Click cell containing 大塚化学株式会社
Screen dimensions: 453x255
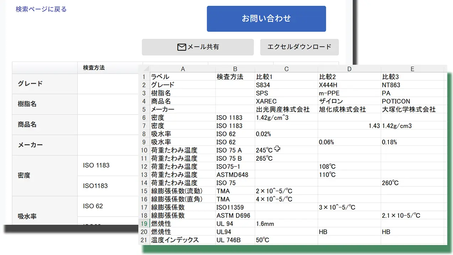(x=412, y=110)
